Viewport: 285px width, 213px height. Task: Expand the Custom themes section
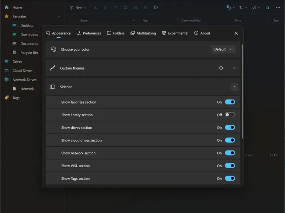[x=234, y=68]
